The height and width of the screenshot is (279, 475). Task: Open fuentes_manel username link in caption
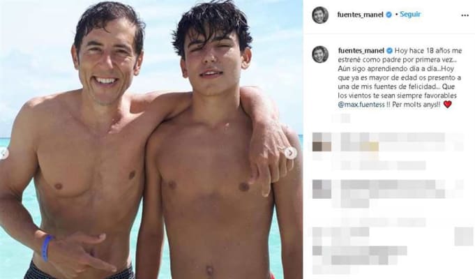361,51
